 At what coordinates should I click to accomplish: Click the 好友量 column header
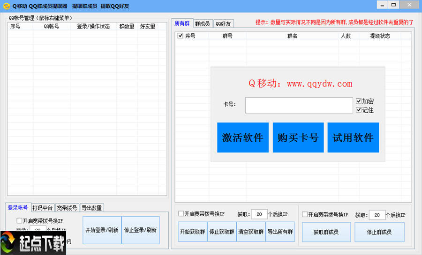(x=148, y=26)
